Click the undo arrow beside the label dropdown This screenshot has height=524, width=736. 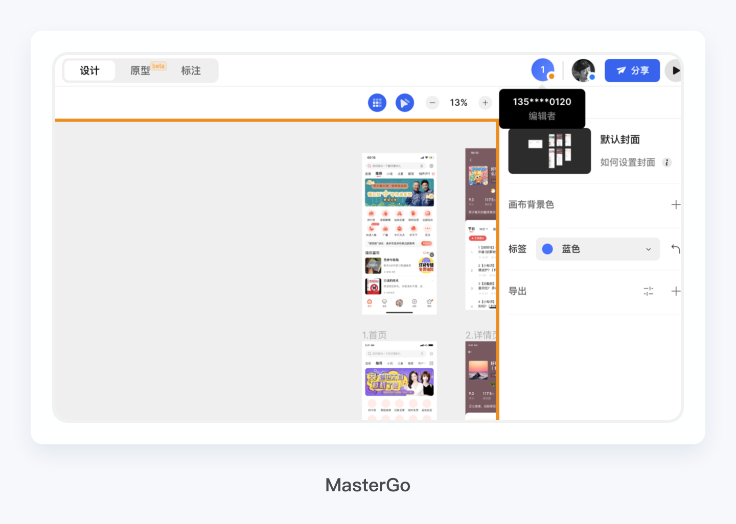coord(676,249)
